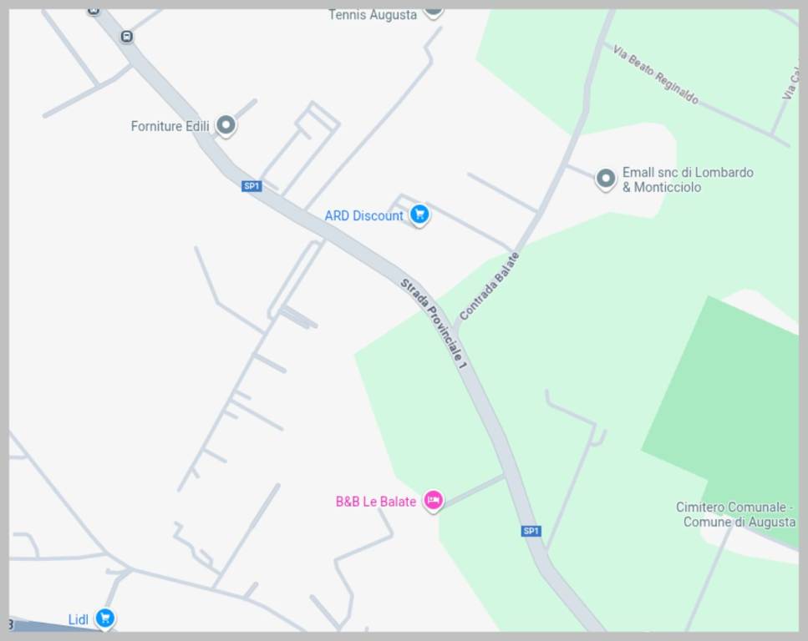This screenshot has width=808, height=641.
Task: Open the ARD Discount place label
Action: [363, 215]
